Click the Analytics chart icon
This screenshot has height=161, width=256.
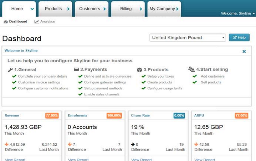pyautogui.click(x=37, y=22)
